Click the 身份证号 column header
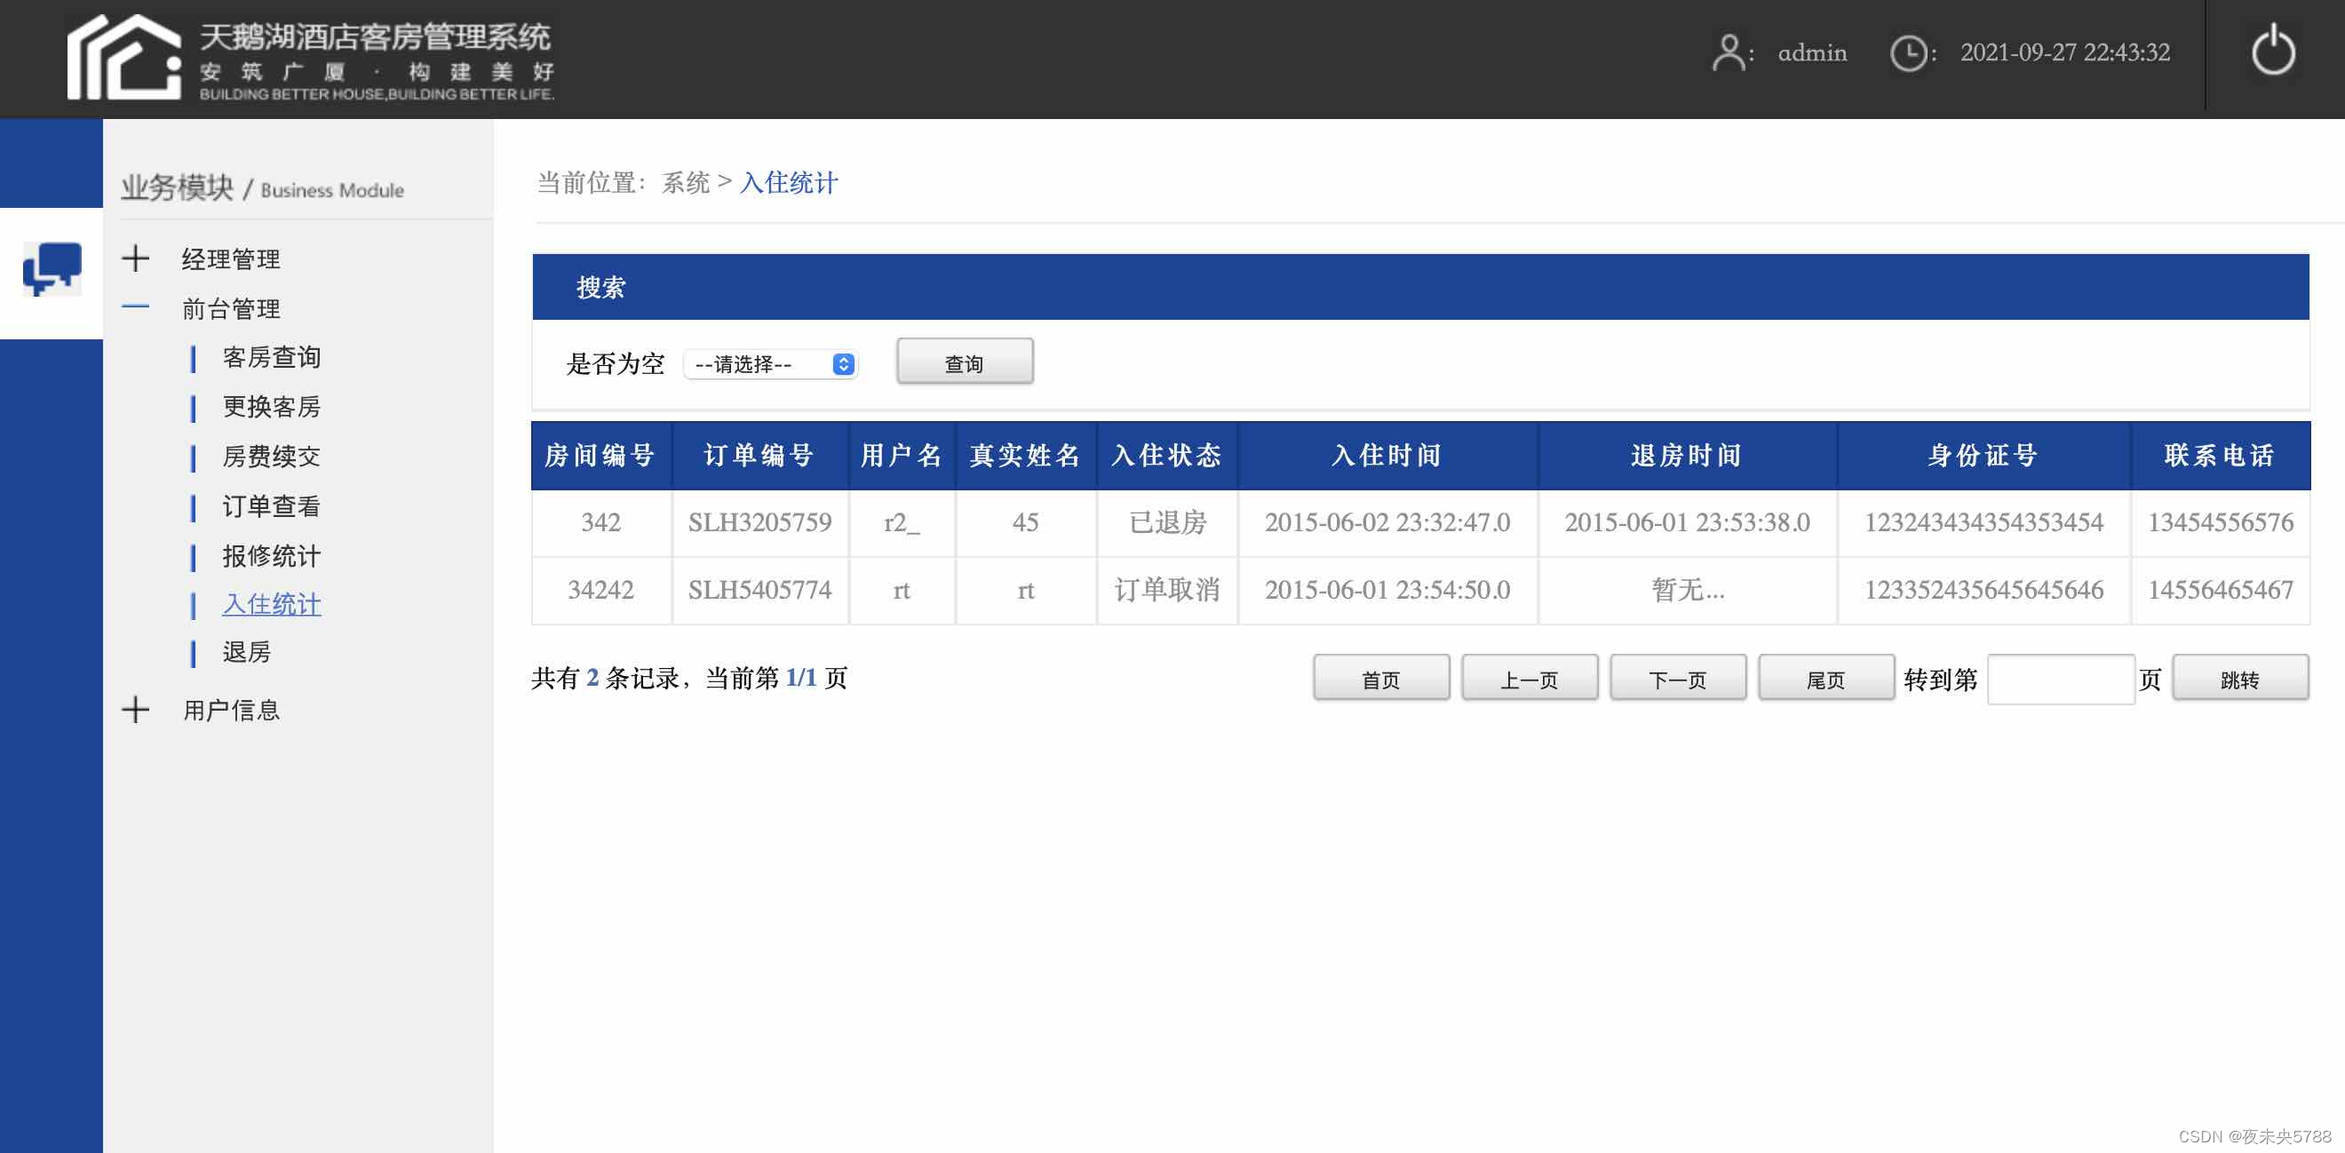Image resolution: width=2345 pixels, height=1153 pixels. pyautogui.click(x=1983, y=455)
